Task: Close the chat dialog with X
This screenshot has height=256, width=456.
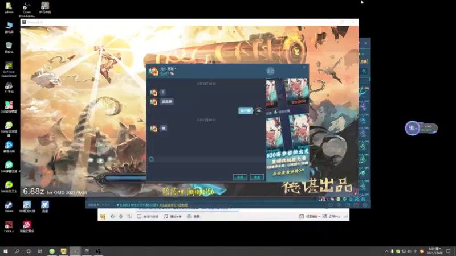Action: (304, 67)
